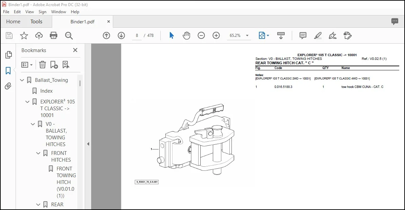This screenshot has width=405, height=210.
Task: Click the page number input field
Action: click(x=137, y=36)
